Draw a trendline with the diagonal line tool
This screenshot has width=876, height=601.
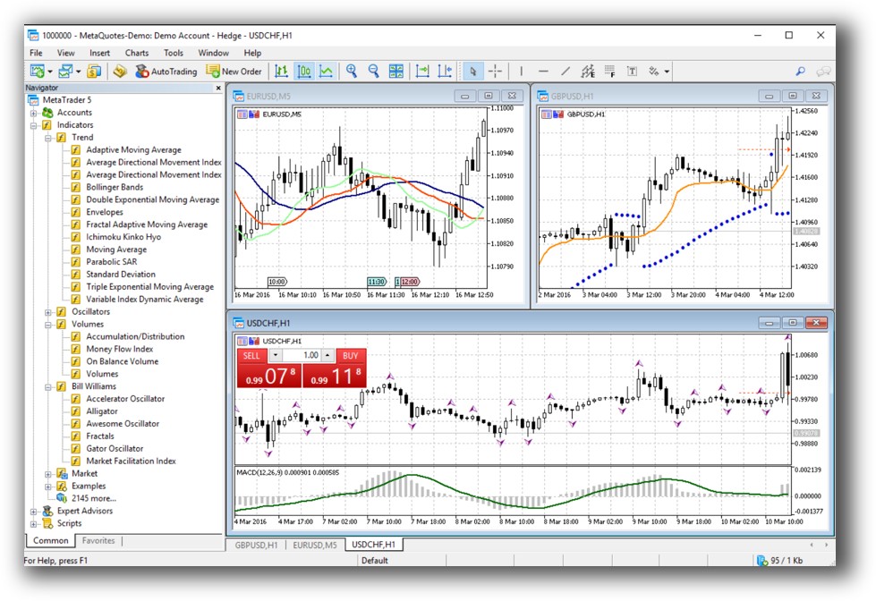point(566,72)
